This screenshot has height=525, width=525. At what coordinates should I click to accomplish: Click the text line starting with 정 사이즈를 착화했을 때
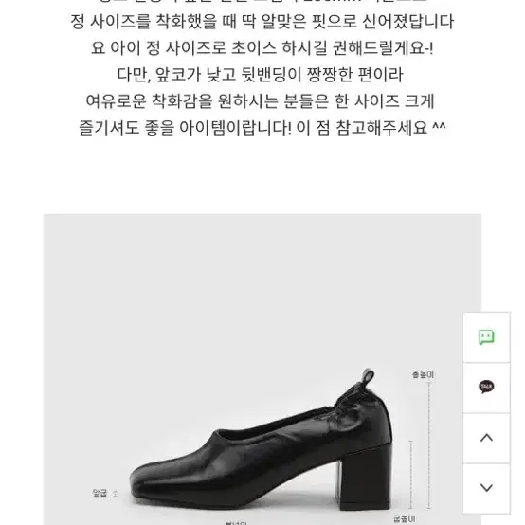pos(262,22)
